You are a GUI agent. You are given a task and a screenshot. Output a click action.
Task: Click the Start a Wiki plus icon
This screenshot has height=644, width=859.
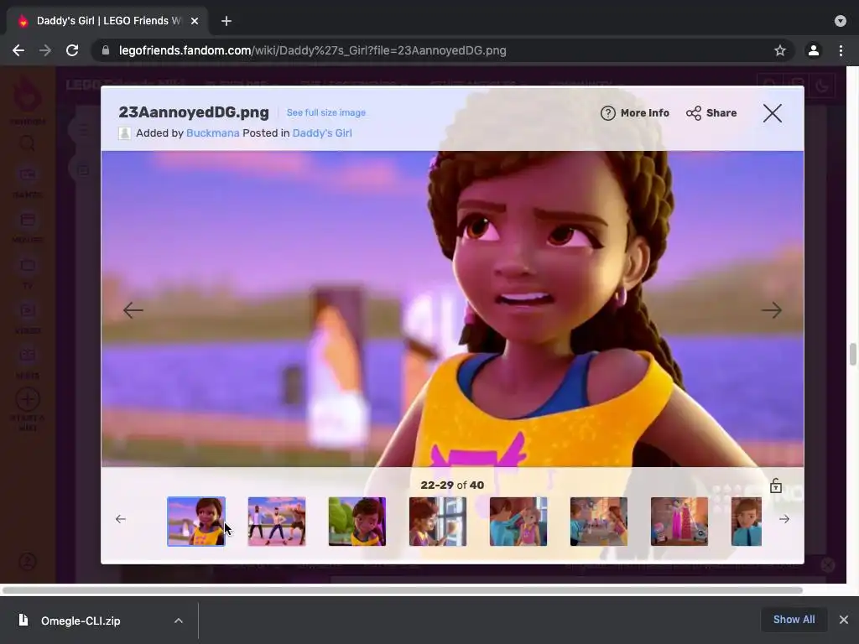pos(28,399)
